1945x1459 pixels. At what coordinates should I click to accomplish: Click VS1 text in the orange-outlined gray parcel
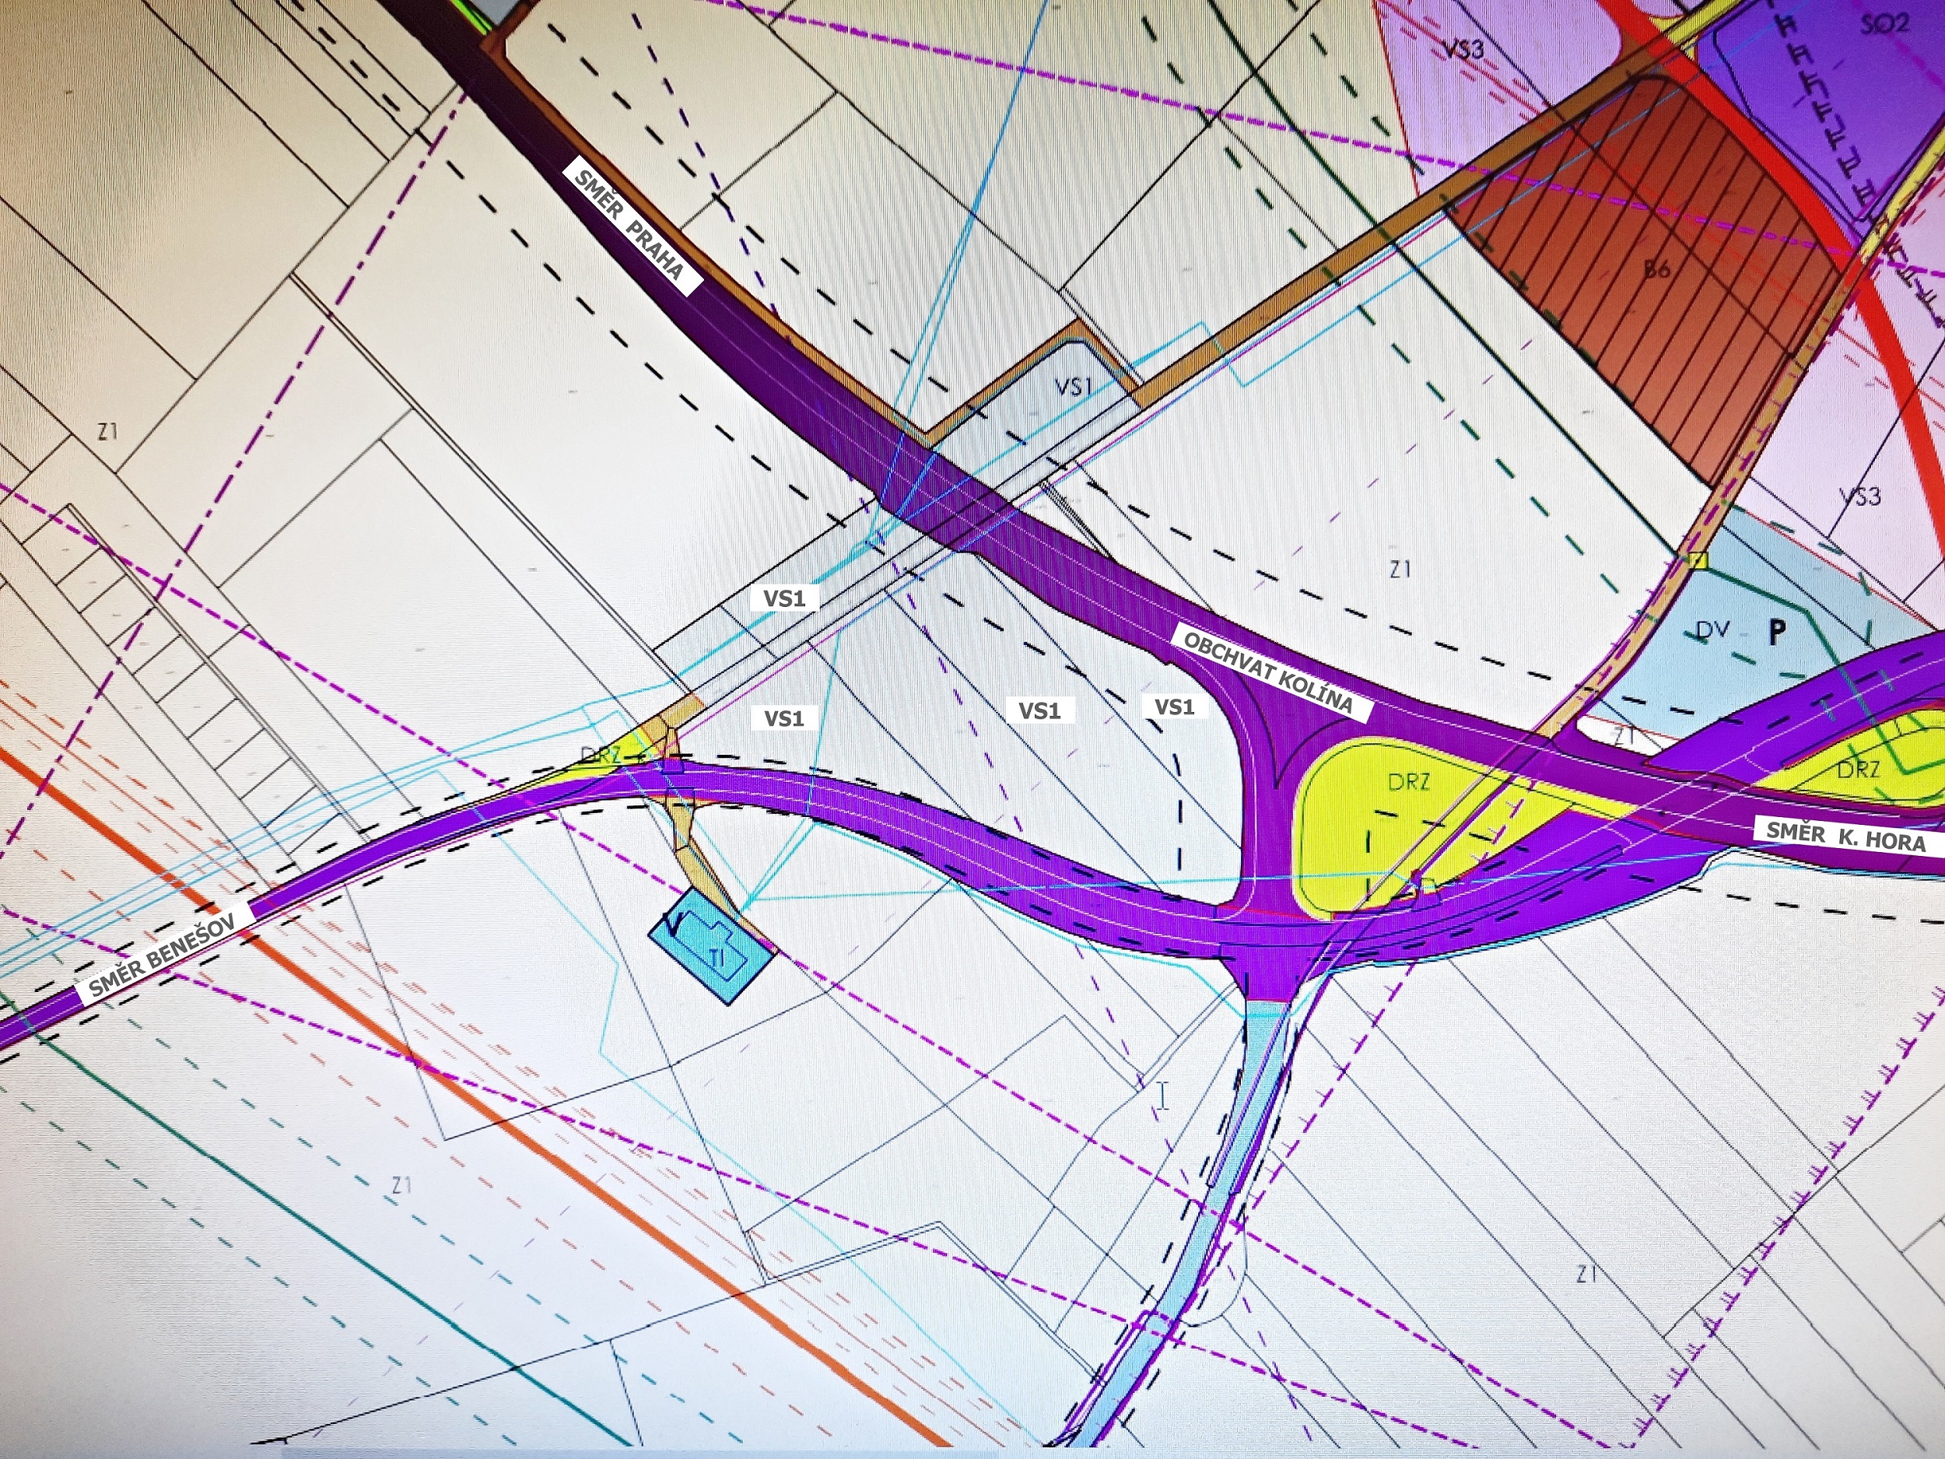click(x=1072, y=385)
